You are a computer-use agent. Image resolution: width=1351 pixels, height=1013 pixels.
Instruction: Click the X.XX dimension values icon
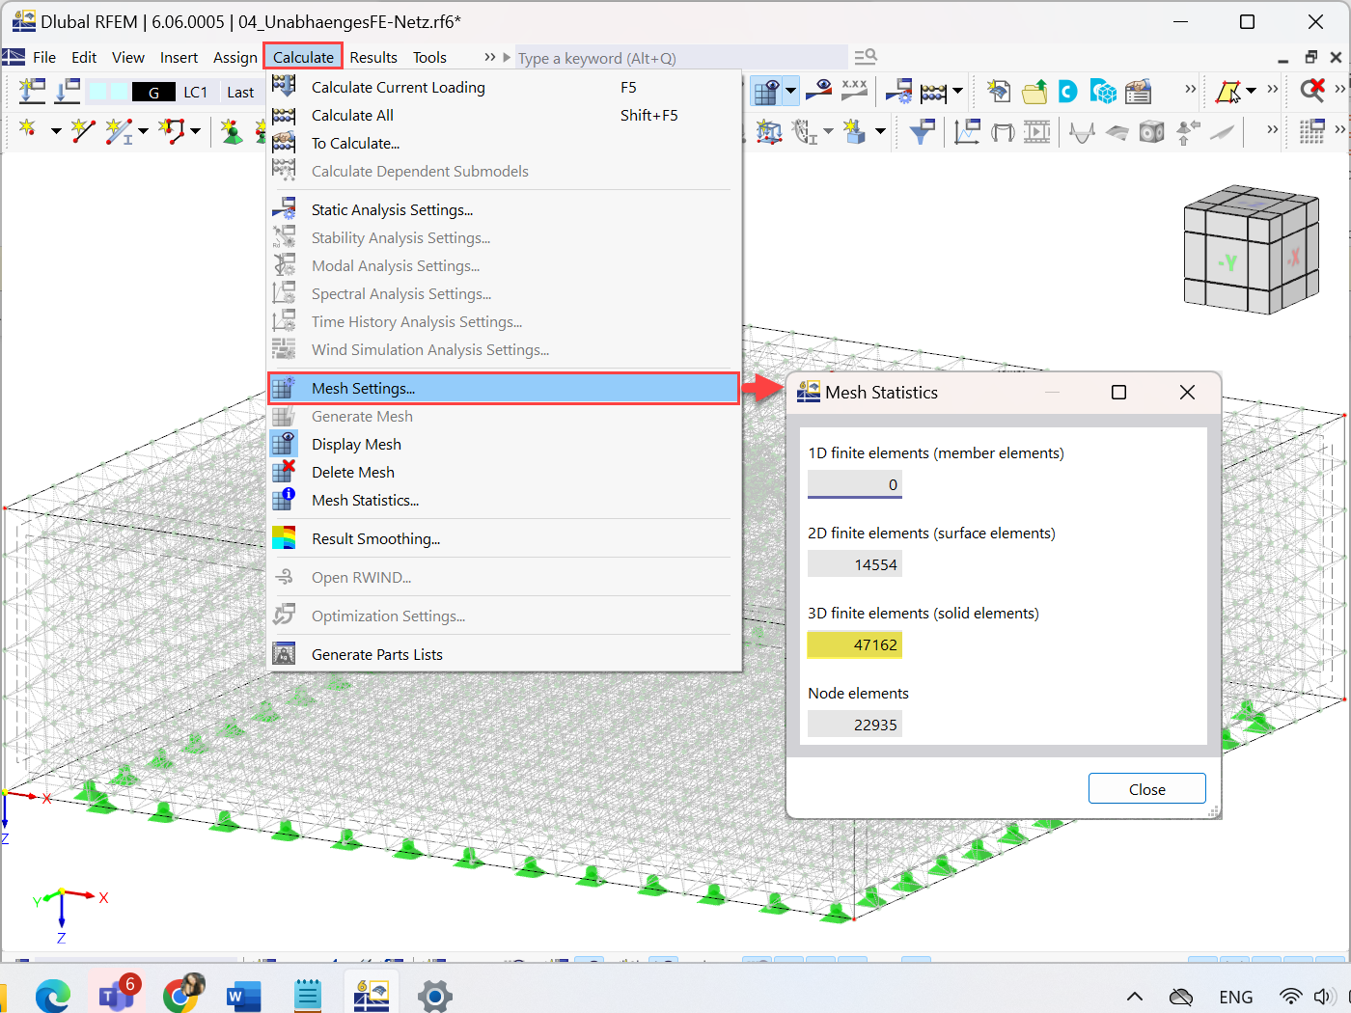click(x=854, y=91)
